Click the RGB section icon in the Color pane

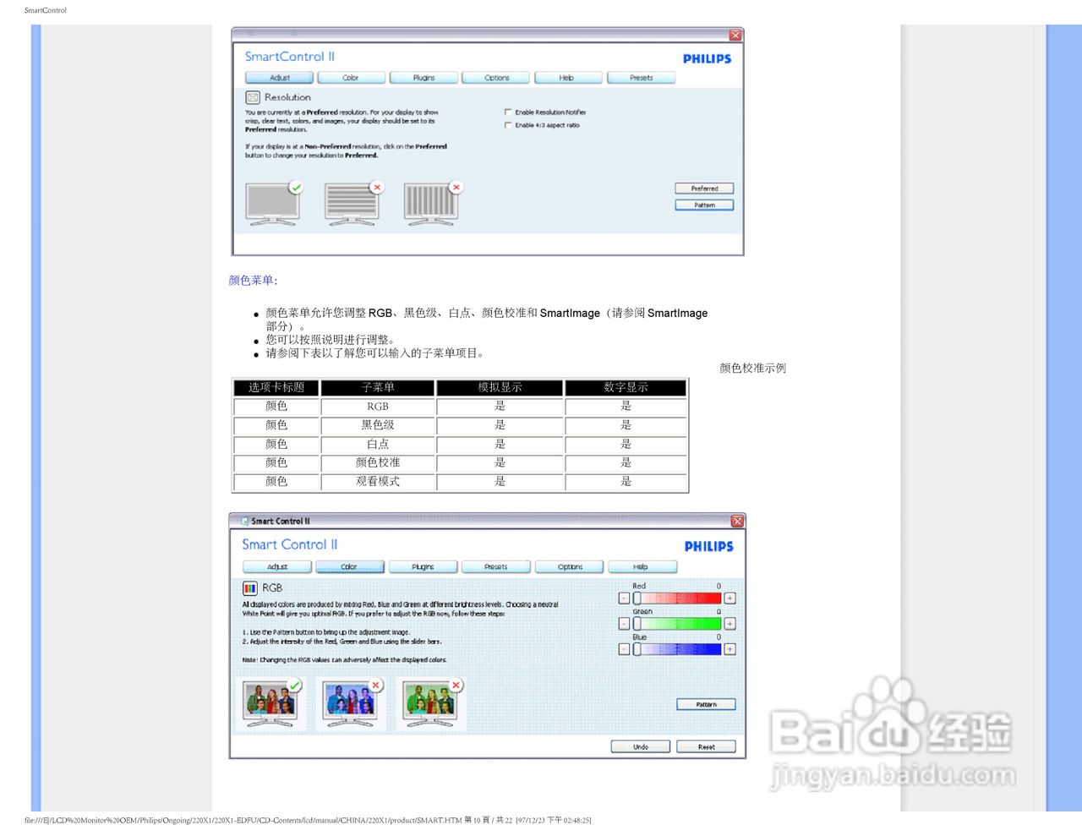point(249,587)
